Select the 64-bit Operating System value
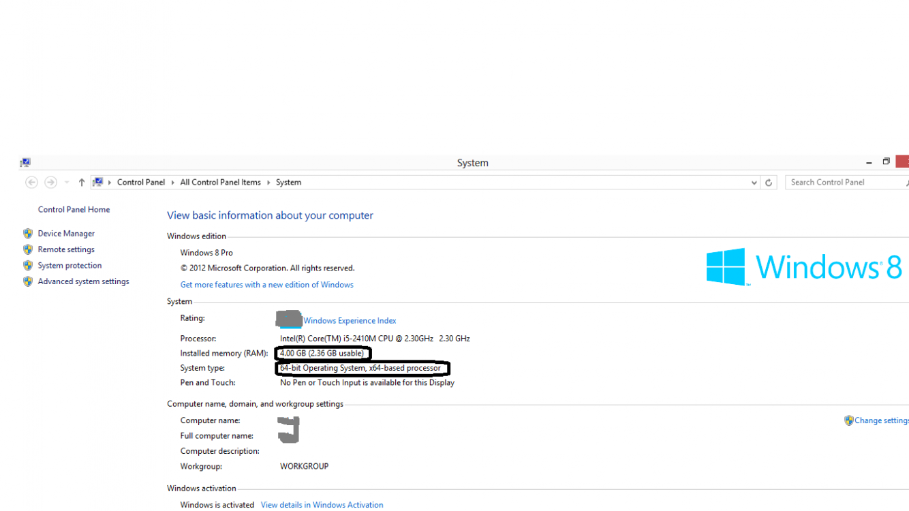The width and height of the screenshot is (909, 511). coord(360,369)
